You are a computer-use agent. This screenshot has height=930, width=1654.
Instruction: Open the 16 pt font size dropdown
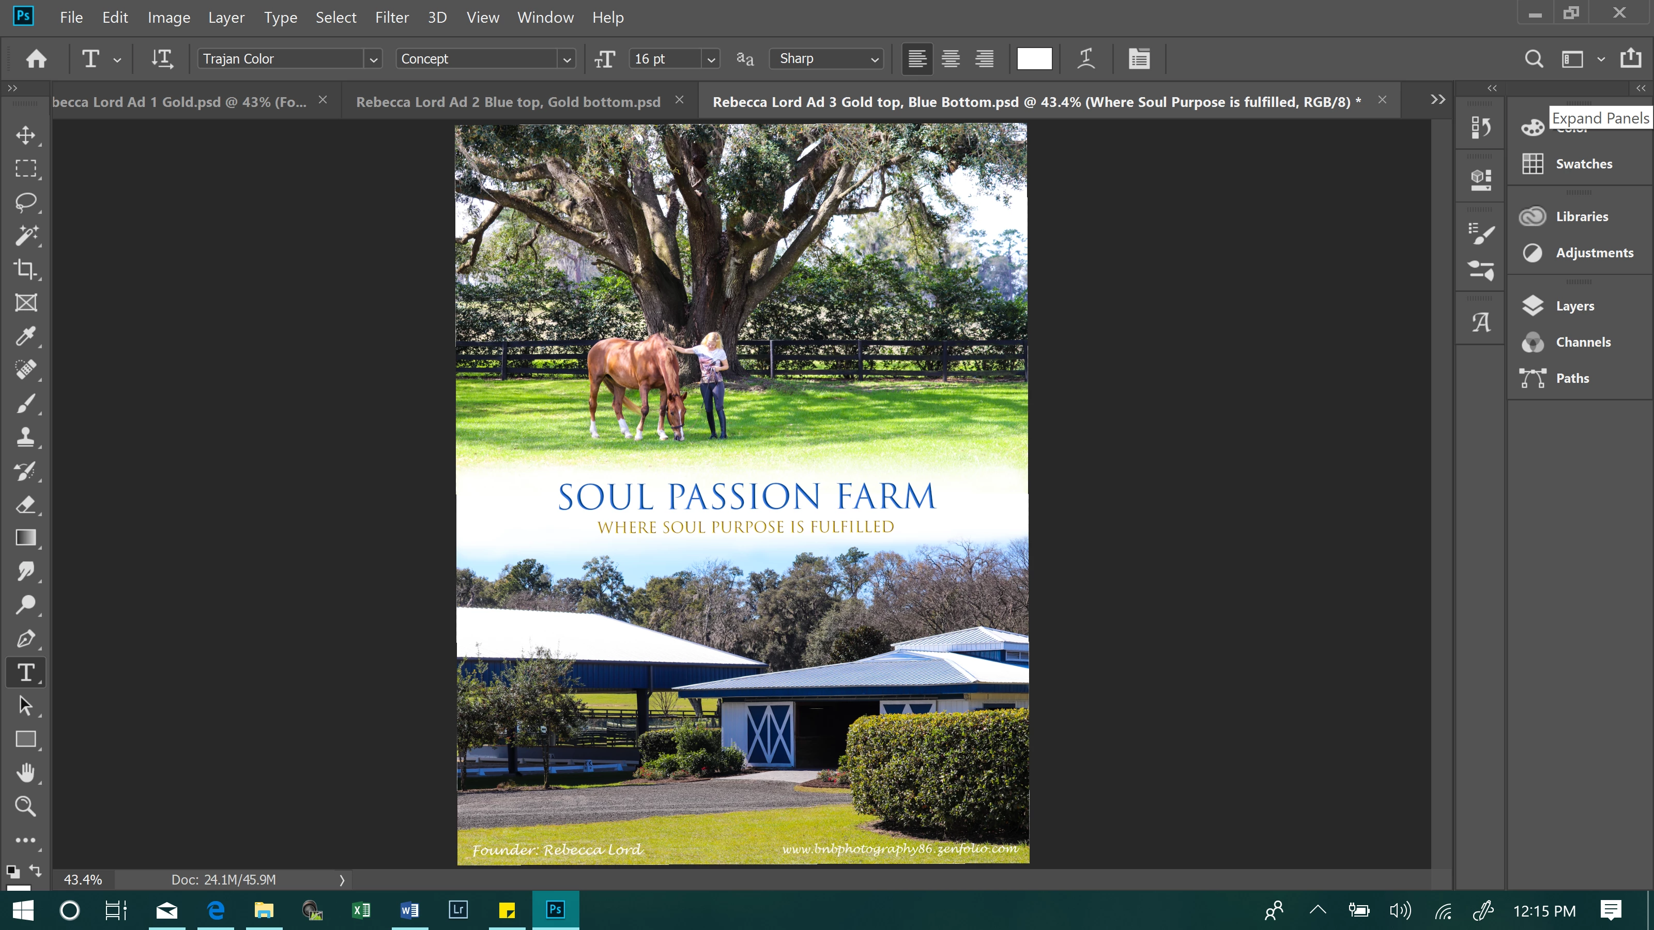(711, 59)
